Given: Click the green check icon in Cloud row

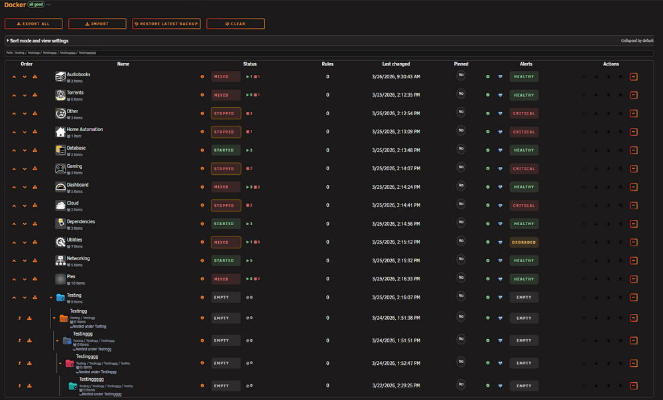Looking at the screenshot, I should (487, 205).
